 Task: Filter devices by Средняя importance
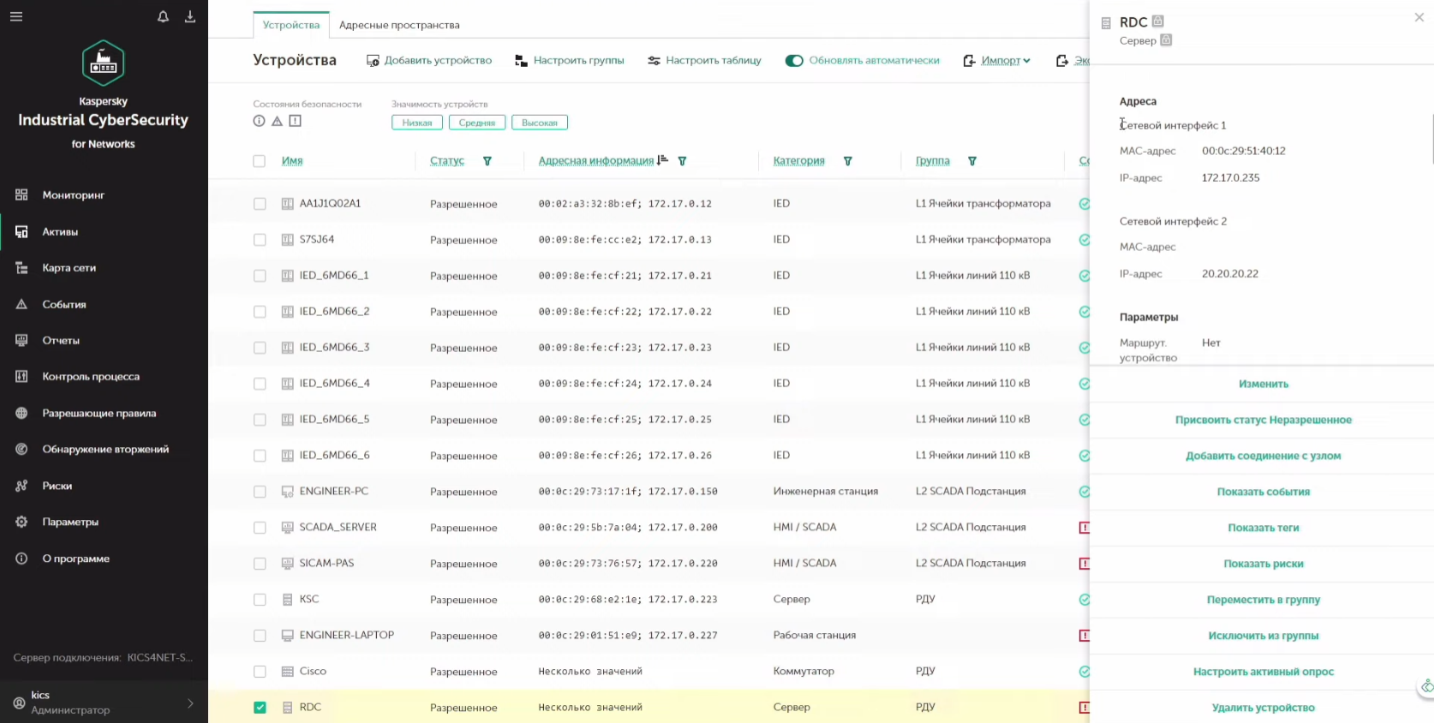(x=477, y=122)
